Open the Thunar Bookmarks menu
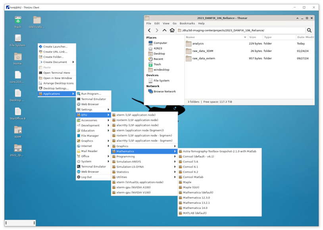This screenshot has width=323, height=230. click(x=187, y=23)
